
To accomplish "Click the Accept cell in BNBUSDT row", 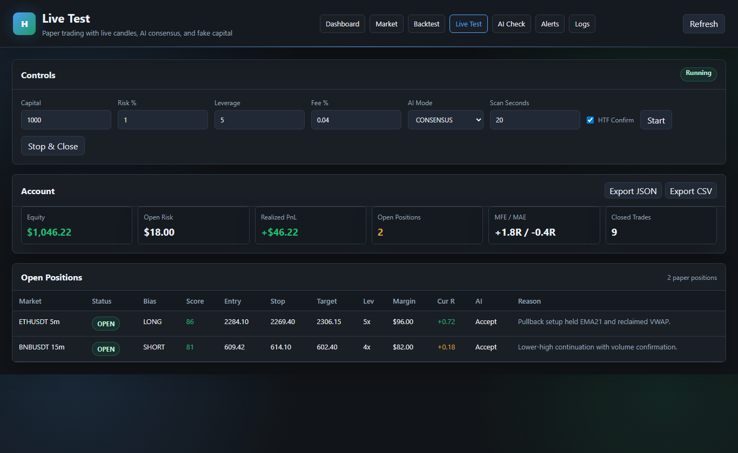I will (x=486, y=347).
